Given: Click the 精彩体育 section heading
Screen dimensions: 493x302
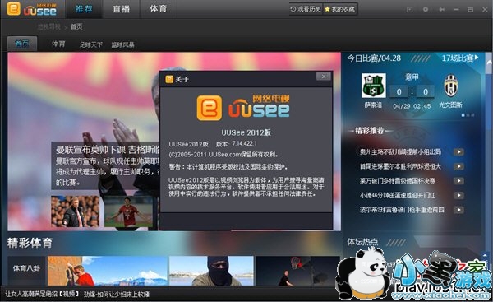Looking at the screenshot, I should [30, 243].
